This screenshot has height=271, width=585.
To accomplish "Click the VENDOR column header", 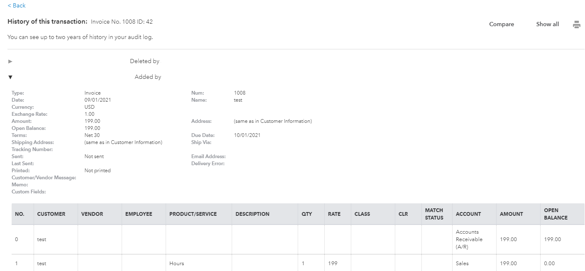I will pos(92,214).
